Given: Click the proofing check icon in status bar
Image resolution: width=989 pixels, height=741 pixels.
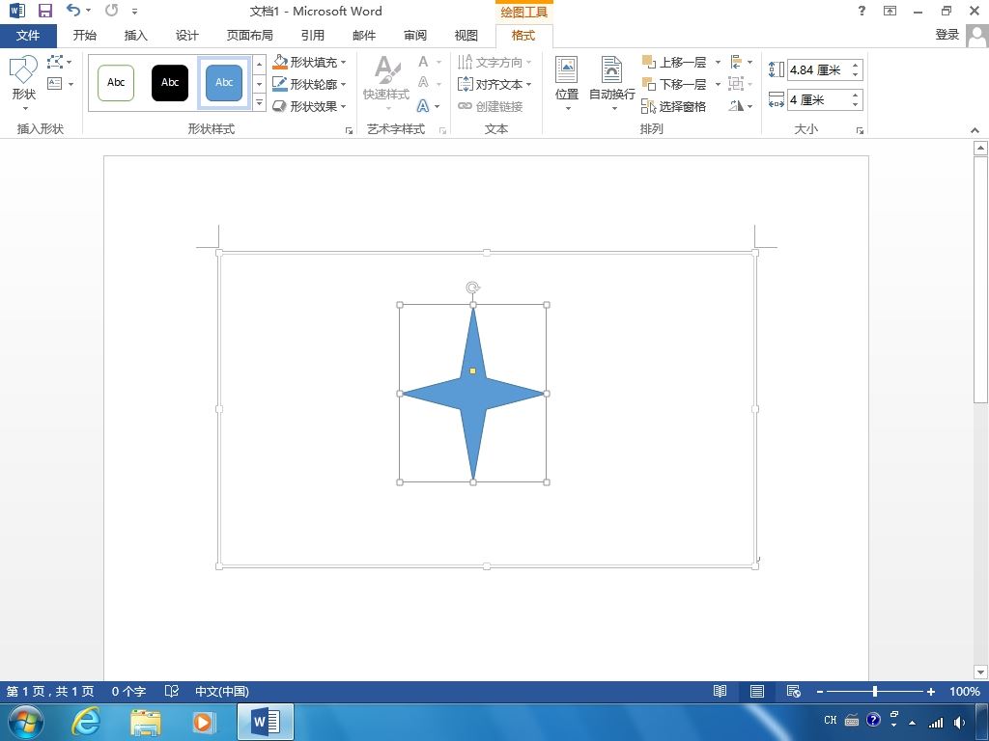Looking at the screenshot, I should (x=172, y=691).
